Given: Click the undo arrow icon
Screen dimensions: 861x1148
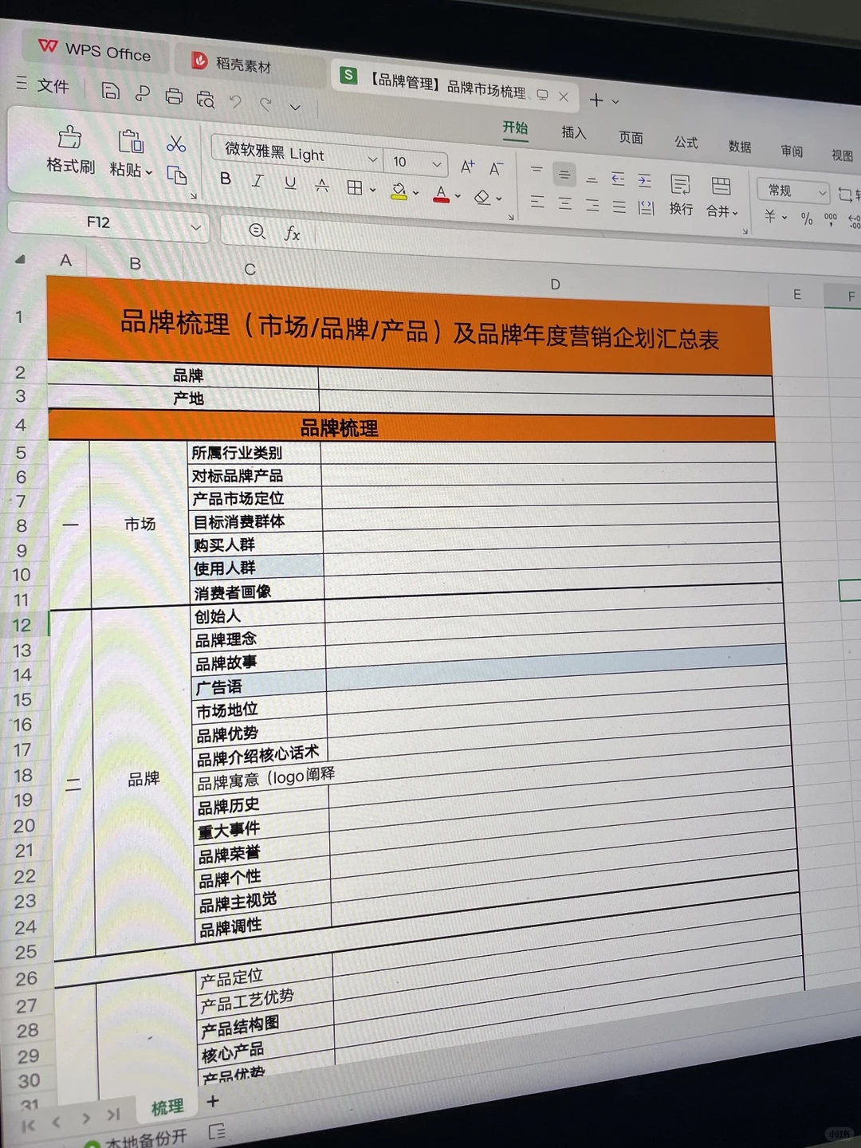Looking at the screenshot, I should 235,102.
